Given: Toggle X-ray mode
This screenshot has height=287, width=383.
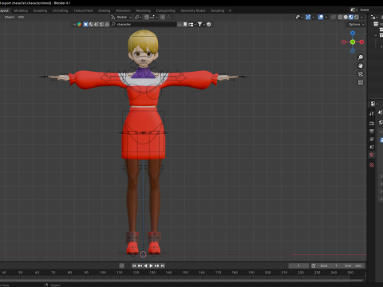Looking at the screenshot, I should 333,17.
